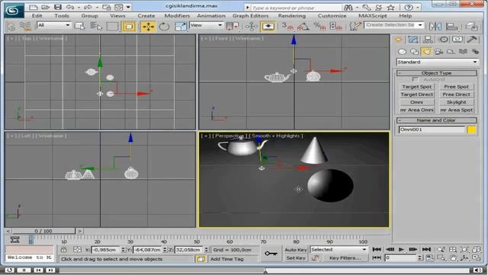Click the Redo arrow icon

click(88, 7)
